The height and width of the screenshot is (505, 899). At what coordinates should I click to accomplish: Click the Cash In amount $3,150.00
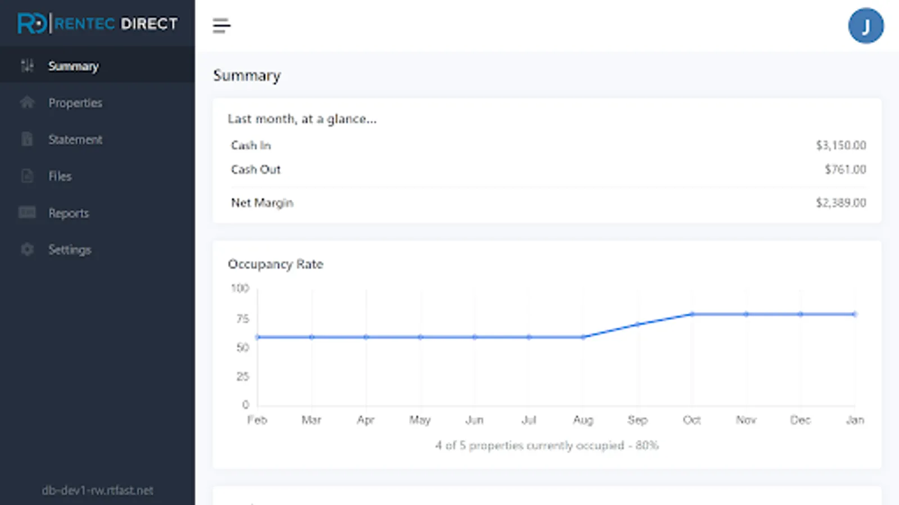[841, 145]
